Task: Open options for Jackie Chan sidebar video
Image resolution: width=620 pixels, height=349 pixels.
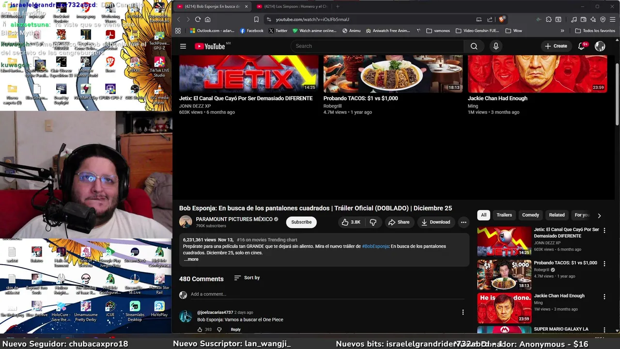Action: point(604,297)
